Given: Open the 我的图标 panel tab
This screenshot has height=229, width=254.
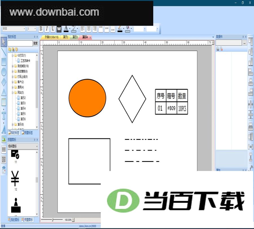Looking at the screenshot, I should (14, 220).
